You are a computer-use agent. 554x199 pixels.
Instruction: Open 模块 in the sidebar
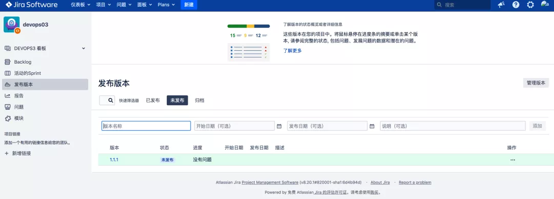pyautogui.click(x=45, y=118)
